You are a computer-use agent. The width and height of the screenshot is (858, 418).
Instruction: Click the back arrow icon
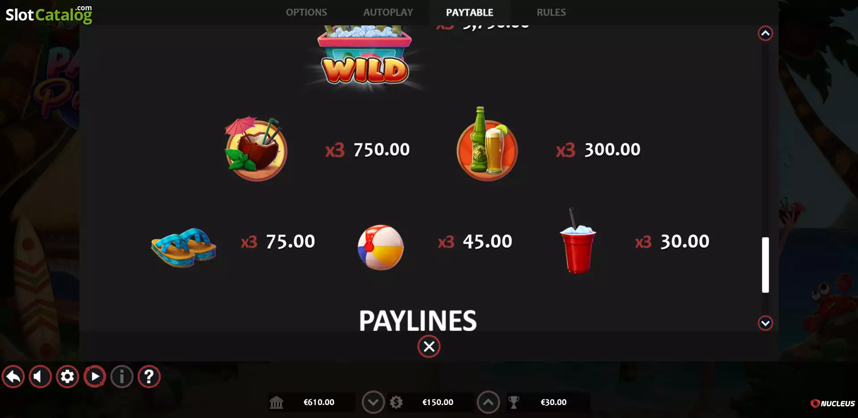pos(13,377)
